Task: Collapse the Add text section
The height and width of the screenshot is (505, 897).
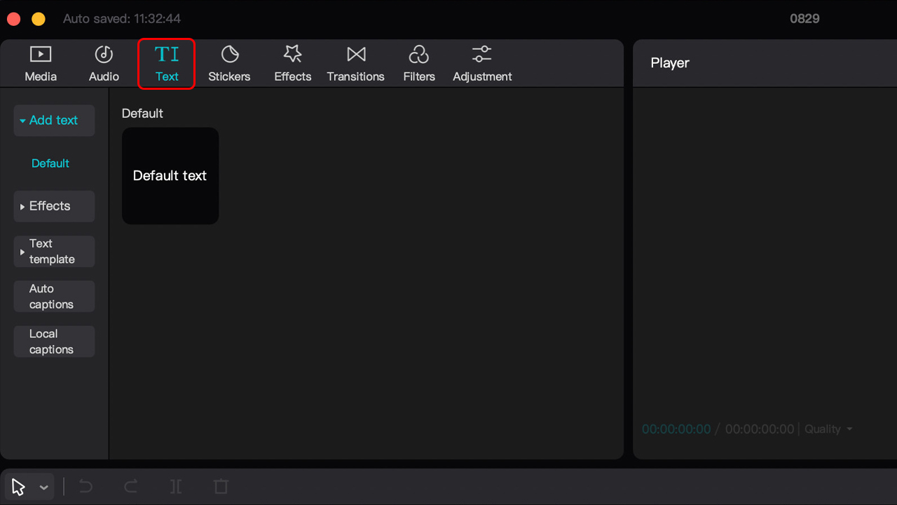Action: [x=54, y=121]
